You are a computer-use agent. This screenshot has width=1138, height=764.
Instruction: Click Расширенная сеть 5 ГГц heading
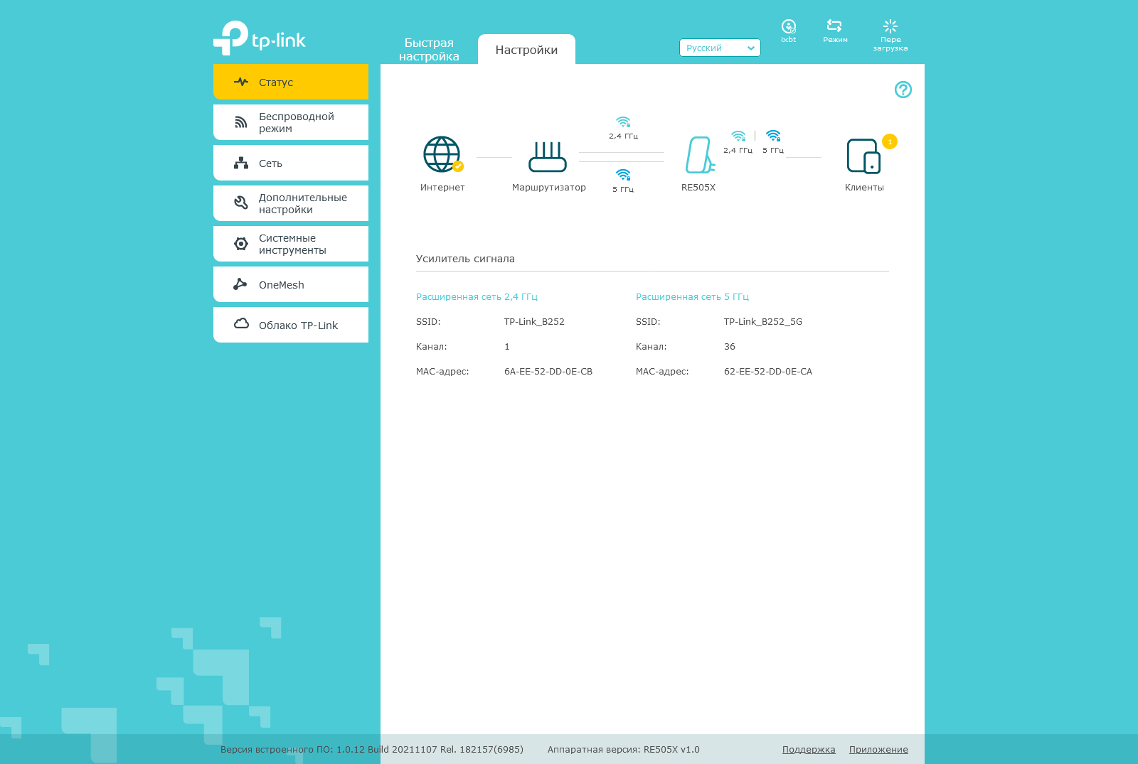coord(692,297)
